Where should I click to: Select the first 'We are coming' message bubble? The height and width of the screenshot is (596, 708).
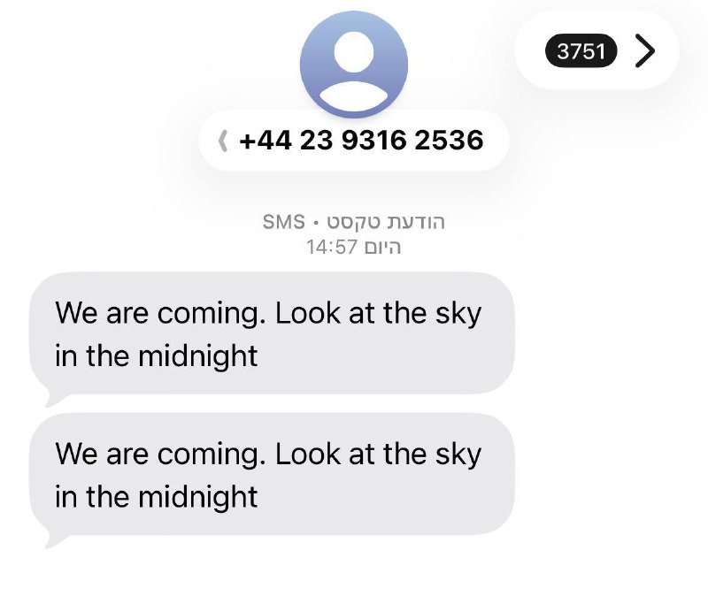(272, 334)
